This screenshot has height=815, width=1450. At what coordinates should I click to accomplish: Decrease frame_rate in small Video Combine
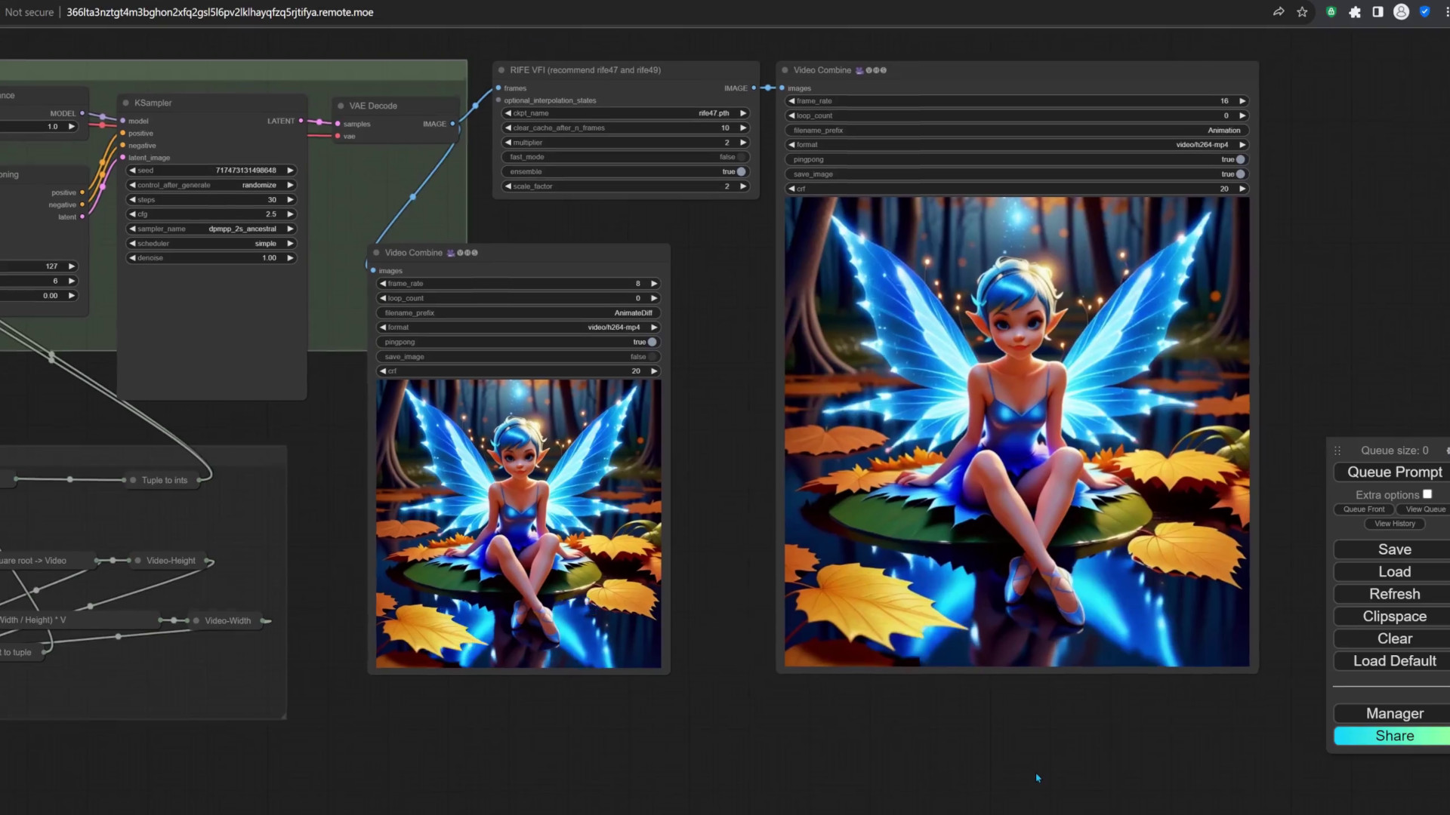click(383, 284)
